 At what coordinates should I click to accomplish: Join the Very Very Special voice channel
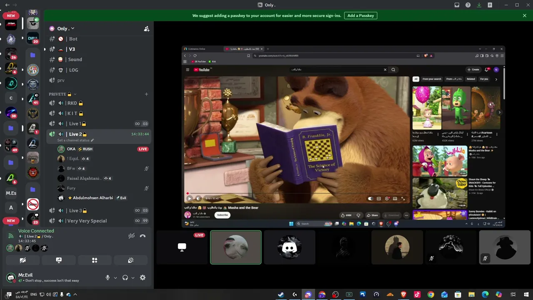pos(99,221)
